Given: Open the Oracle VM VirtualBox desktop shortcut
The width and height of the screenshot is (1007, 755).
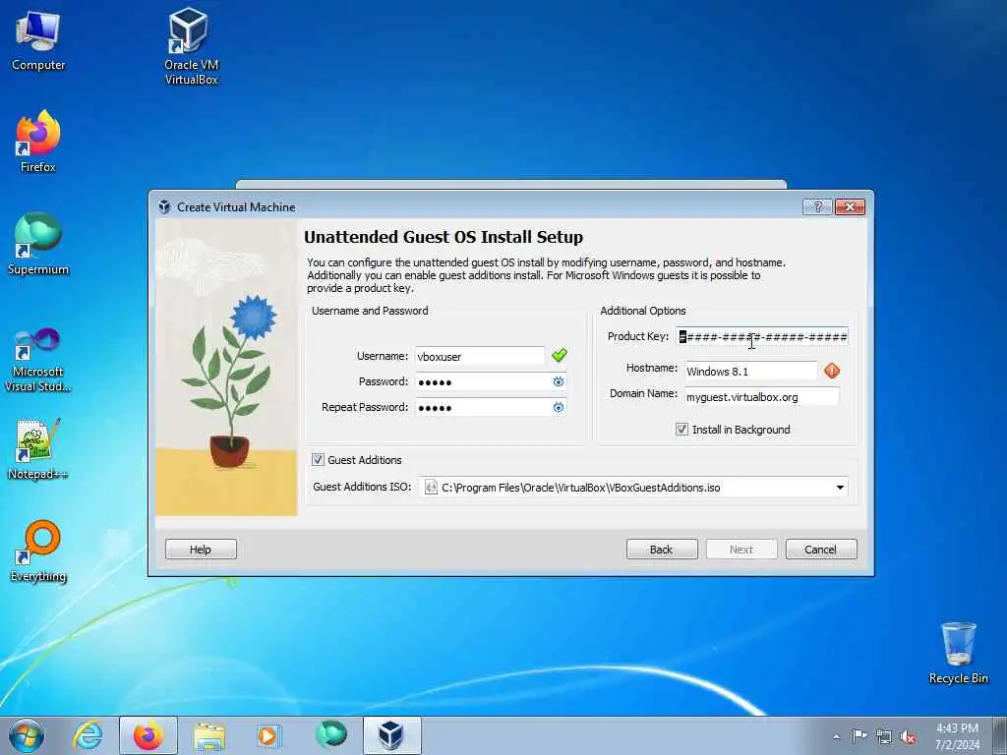Looking at the screenshot, I should pos(191,46).
